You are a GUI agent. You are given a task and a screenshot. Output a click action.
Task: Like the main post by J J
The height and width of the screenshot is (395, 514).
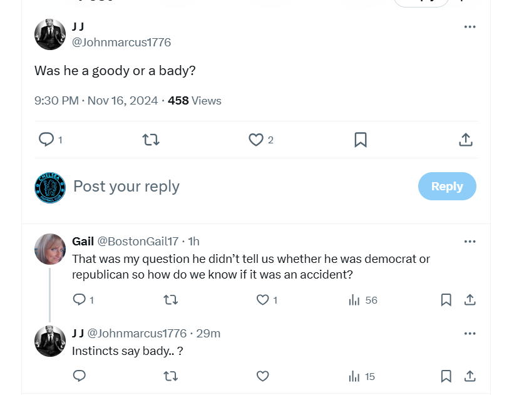[x=256, y=140]
